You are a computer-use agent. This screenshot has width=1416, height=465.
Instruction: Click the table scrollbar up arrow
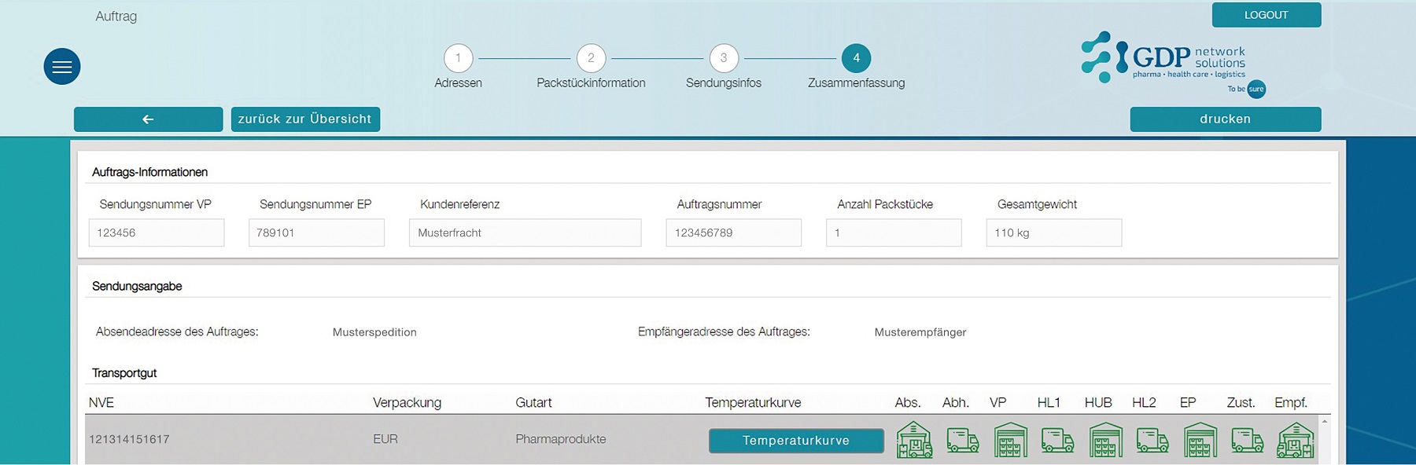tap(1325, 423)
